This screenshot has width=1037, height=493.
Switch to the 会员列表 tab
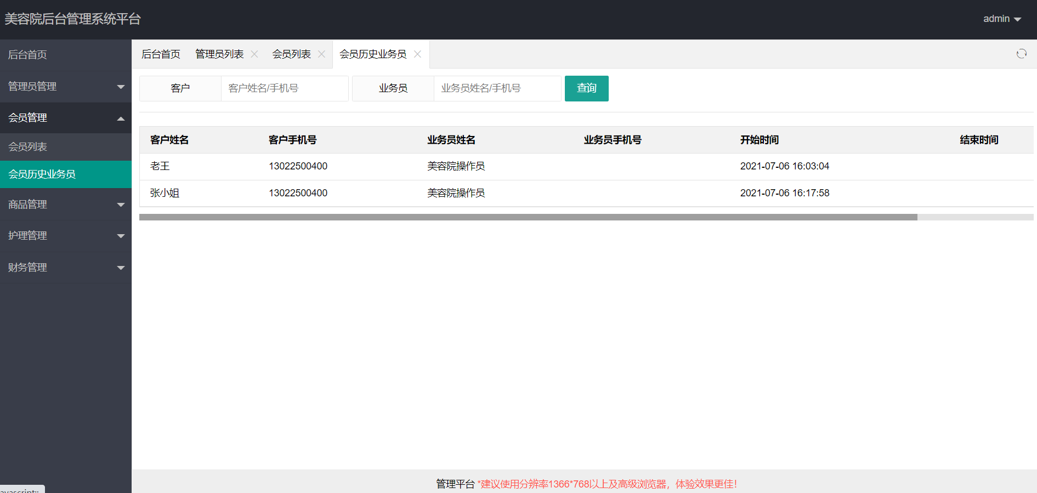click(291, 54)
